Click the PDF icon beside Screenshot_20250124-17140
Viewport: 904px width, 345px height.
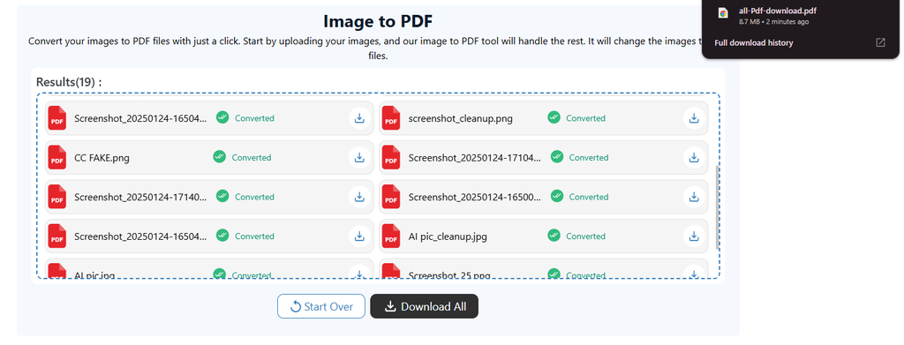pos(56,197)
